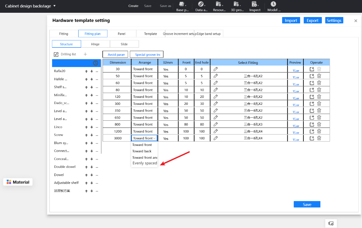
Task: Switch to the Slide sub-tab
Action: pos(124,44)
